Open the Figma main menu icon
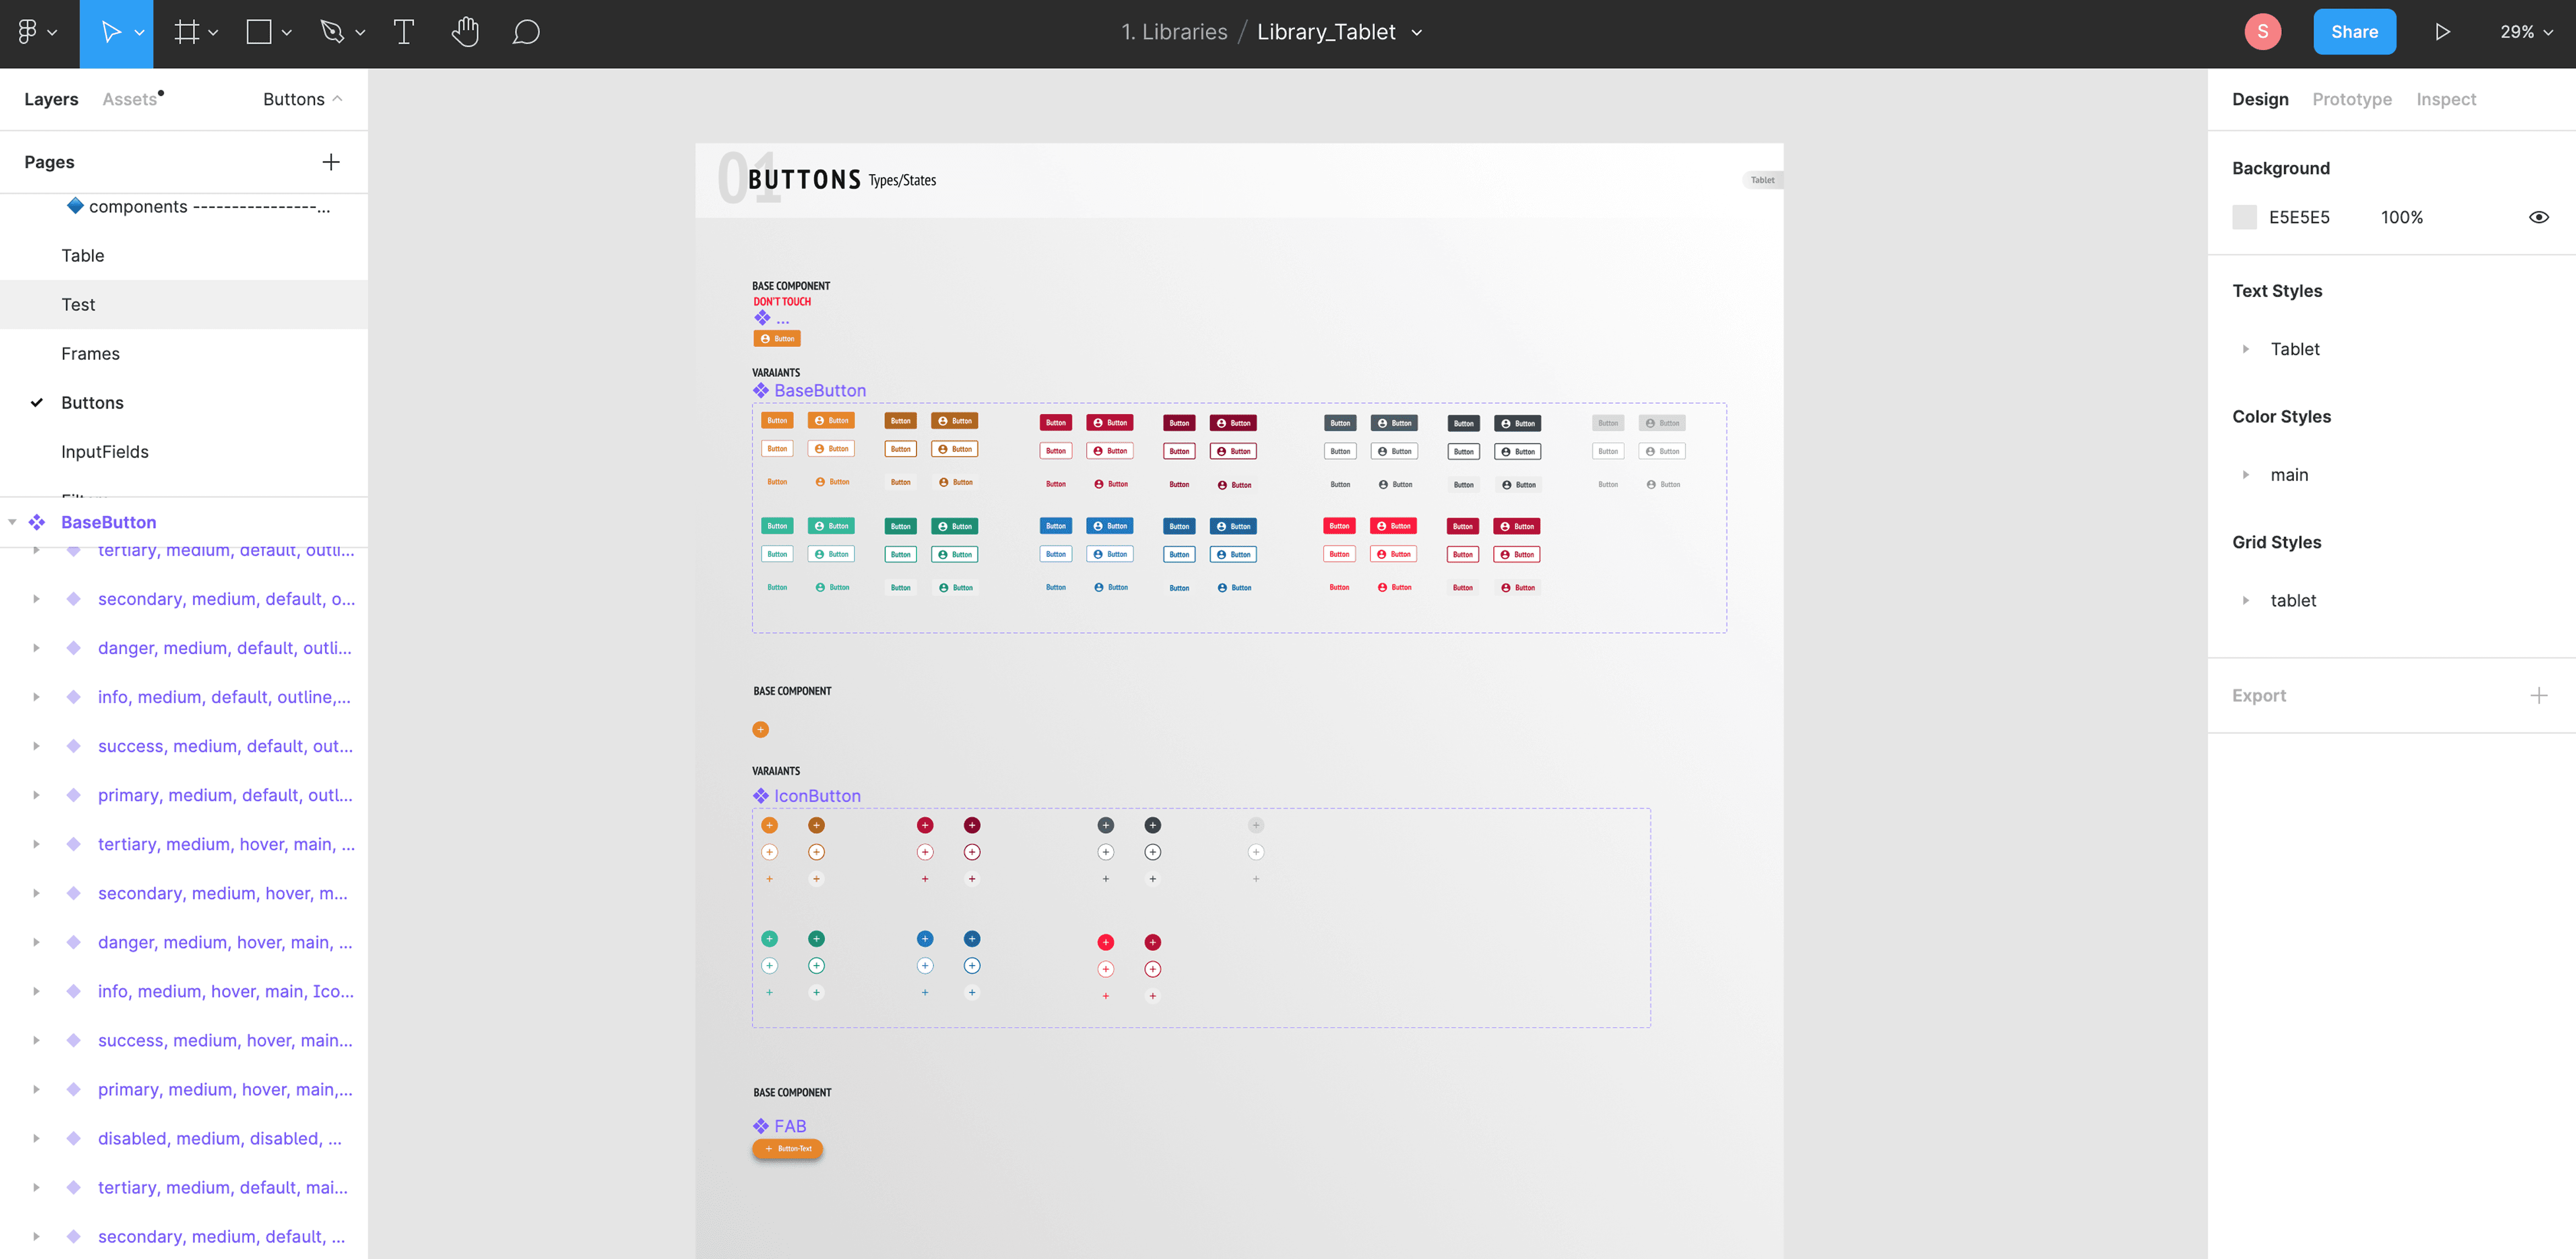 28,32
